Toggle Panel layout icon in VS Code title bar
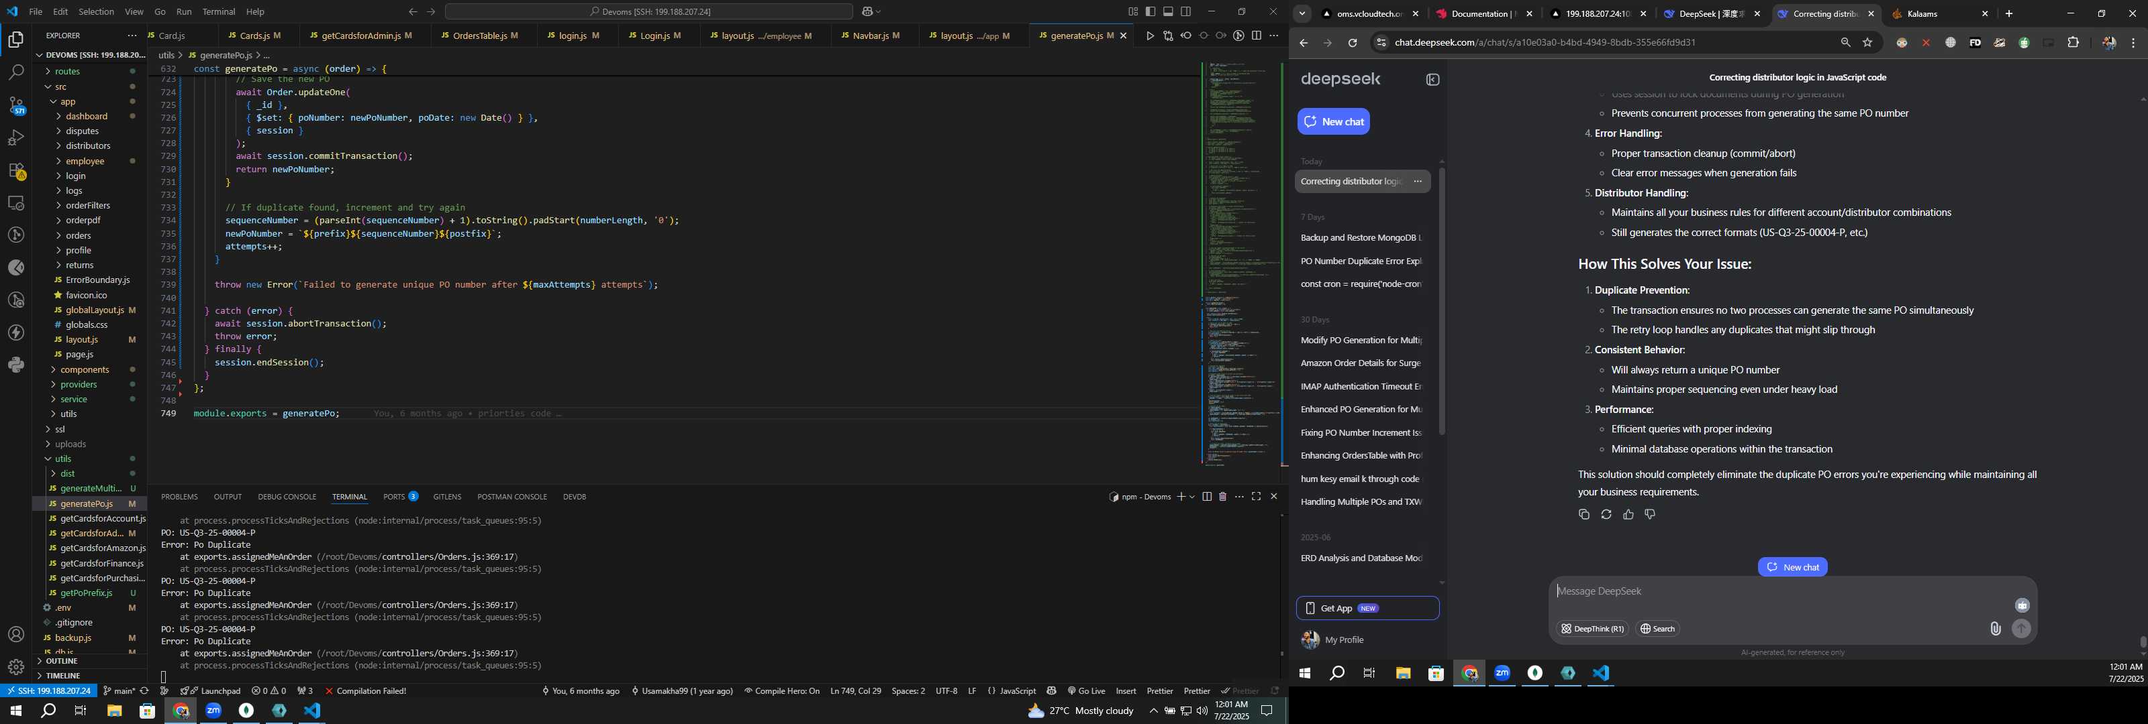Screen dimensions: 2148x724 tap(1168, 11)
